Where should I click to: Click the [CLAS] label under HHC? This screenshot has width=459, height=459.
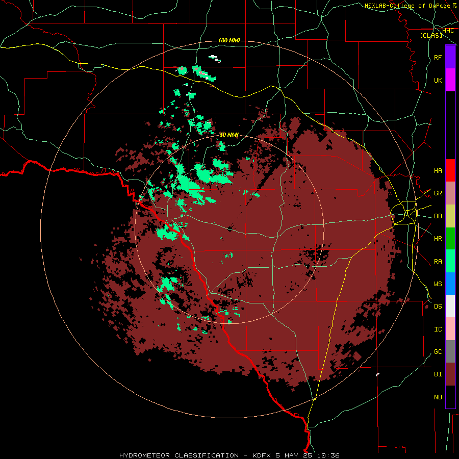tap(431, 35)
